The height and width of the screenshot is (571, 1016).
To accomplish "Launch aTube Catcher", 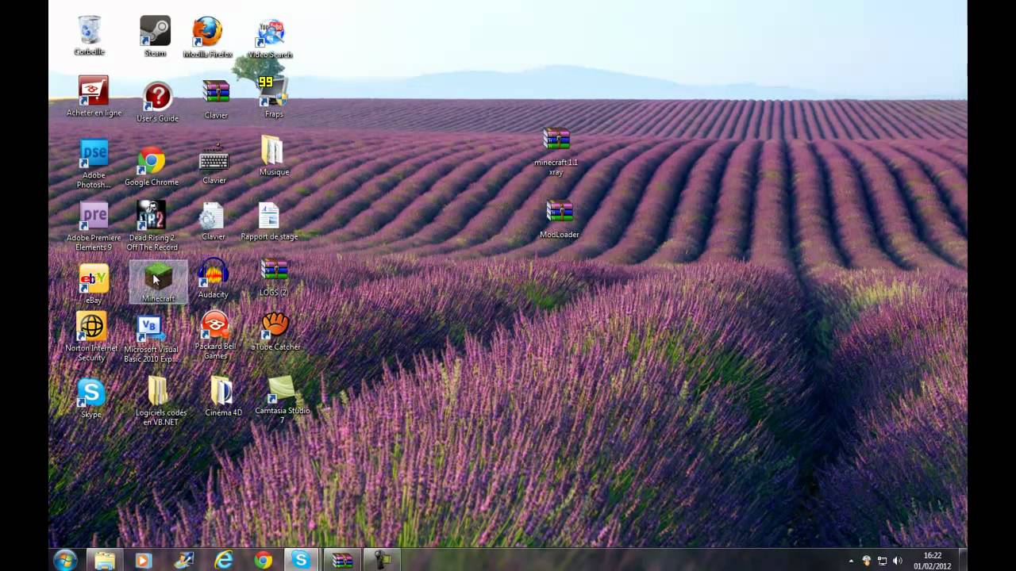I will pos(275,331).
